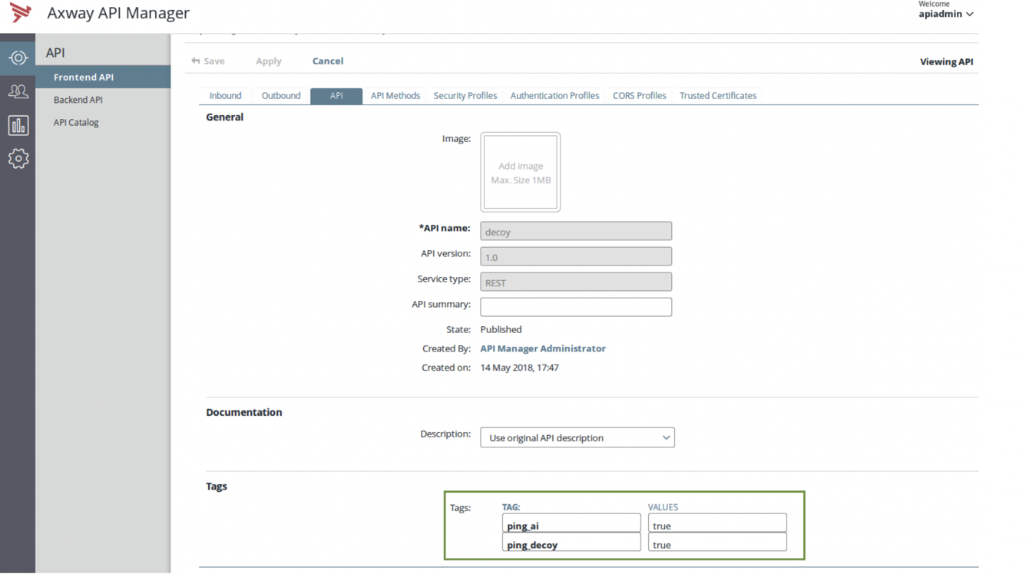Click the Save arrow icon

(196, 61)
